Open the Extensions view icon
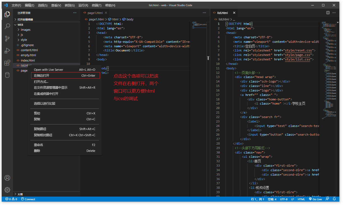Viewport: 343px width, 205px height. tap(7, 63)
